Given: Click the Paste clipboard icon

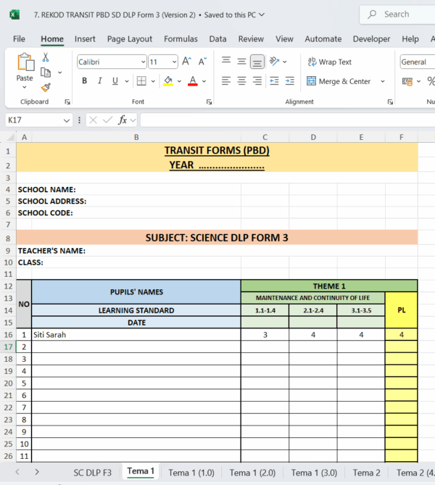Looking at the screenshot, I should (25, 65).
